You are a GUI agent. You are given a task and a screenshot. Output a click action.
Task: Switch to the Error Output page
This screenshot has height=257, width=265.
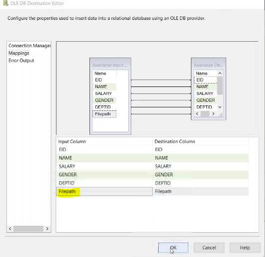click(21, 61)
